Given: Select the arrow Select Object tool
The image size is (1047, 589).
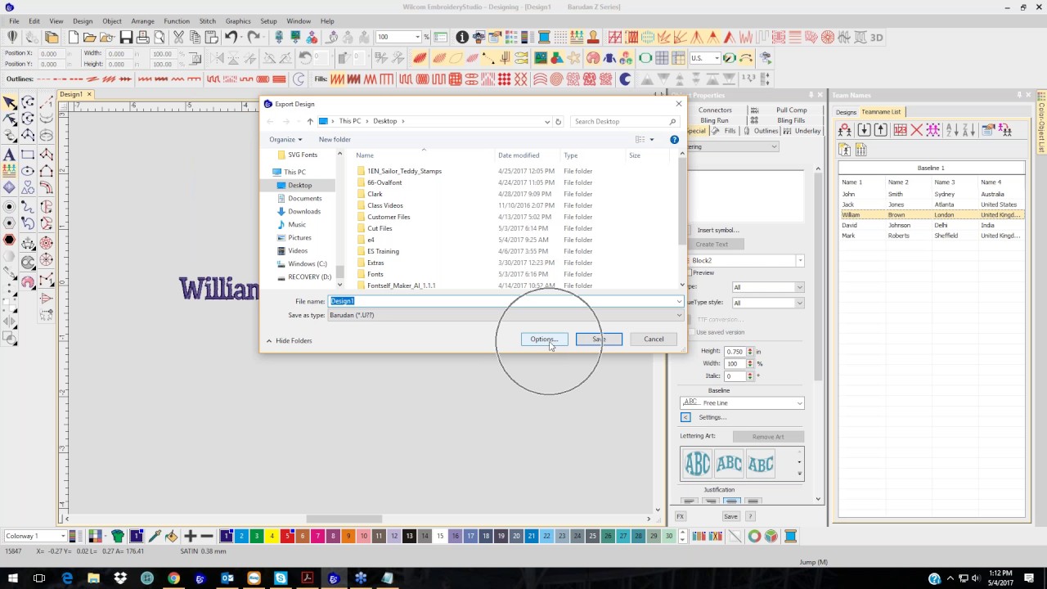Looking at the screenshot, I should (9, 102).
